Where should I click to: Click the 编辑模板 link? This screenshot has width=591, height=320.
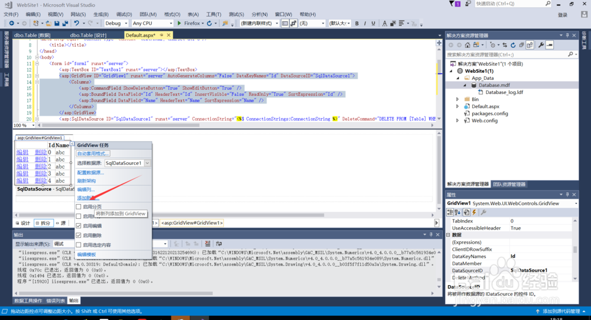coord(86,254)
